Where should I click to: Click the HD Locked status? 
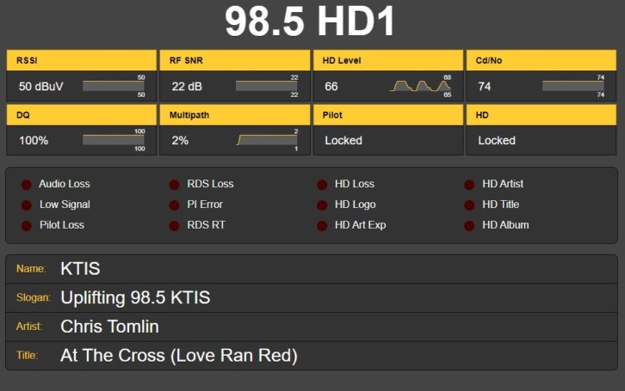[x=497, y=140]
